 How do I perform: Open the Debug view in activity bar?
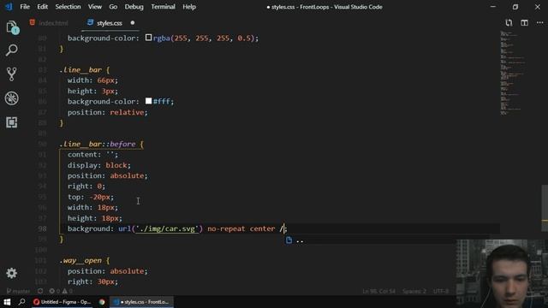[x=11, y=98]
